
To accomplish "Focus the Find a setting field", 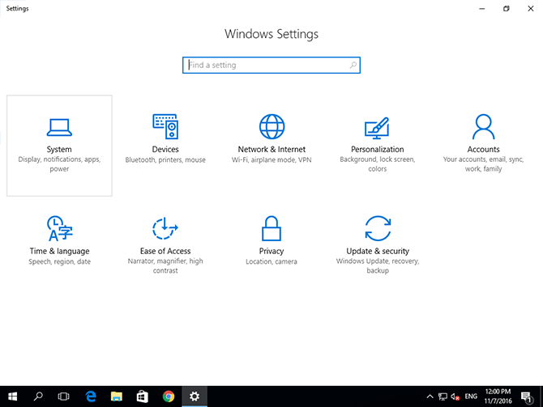I will tap(271, 65).
